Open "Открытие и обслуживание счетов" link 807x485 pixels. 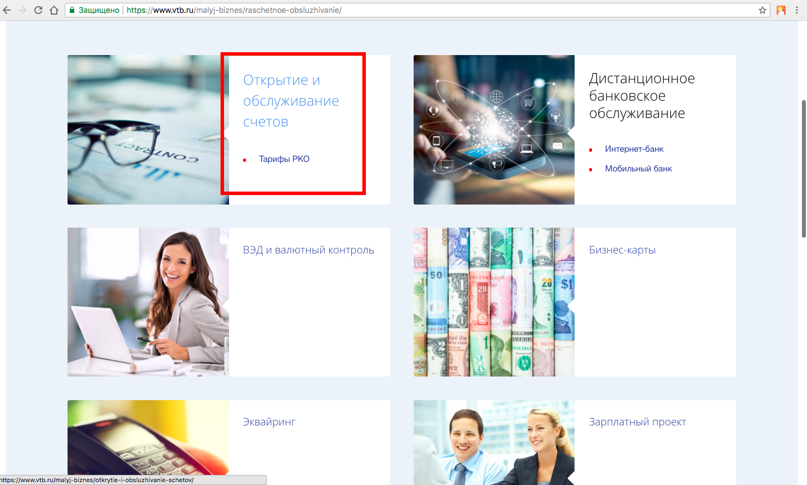[290, 101]
